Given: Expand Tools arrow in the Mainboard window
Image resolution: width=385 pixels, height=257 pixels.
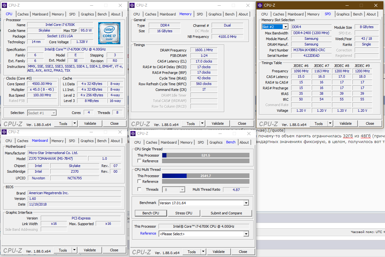Looking at the screenshot, I should [x=75, y=250].
